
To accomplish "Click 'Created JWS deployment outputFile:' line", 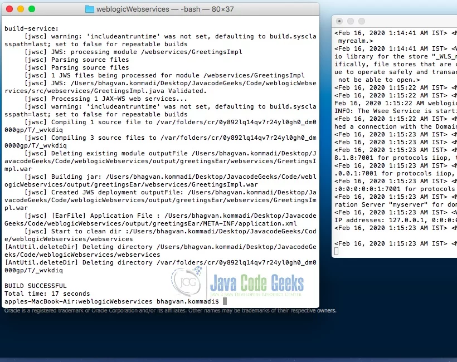I will click(170, 192).
